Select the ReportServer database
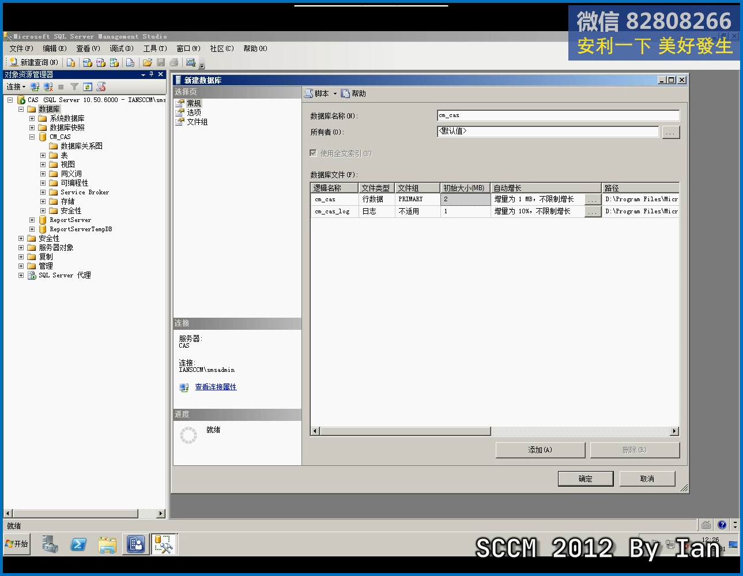743x576 pixels. (70, 220)
